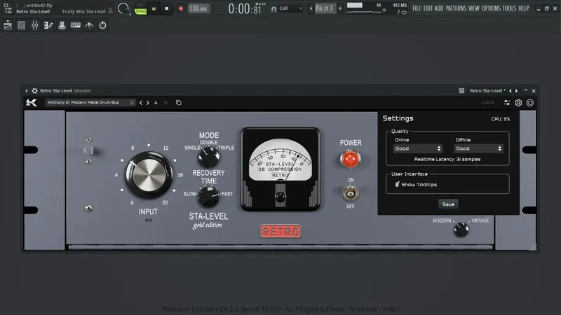The height and width of the screenshot is (315, 561).
Task: Open the TOOLS menu
Action: (509, 8)
